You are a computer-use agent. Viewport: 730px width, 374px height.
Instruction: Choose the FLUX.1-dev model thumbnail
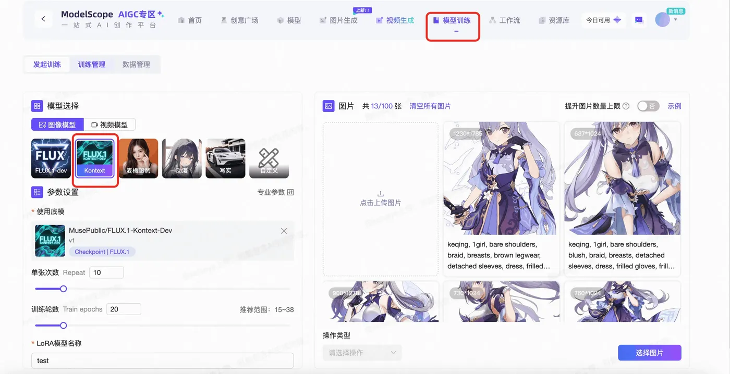tap(51, 158)
